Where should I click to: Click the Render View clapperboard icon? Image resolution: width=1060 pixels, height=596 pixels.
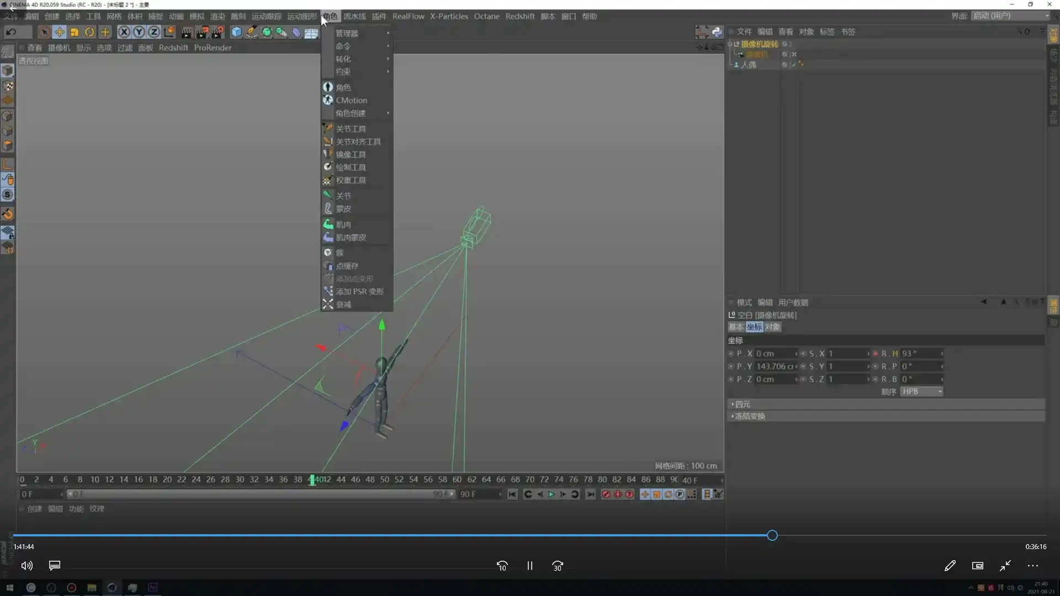click(187, 32)
